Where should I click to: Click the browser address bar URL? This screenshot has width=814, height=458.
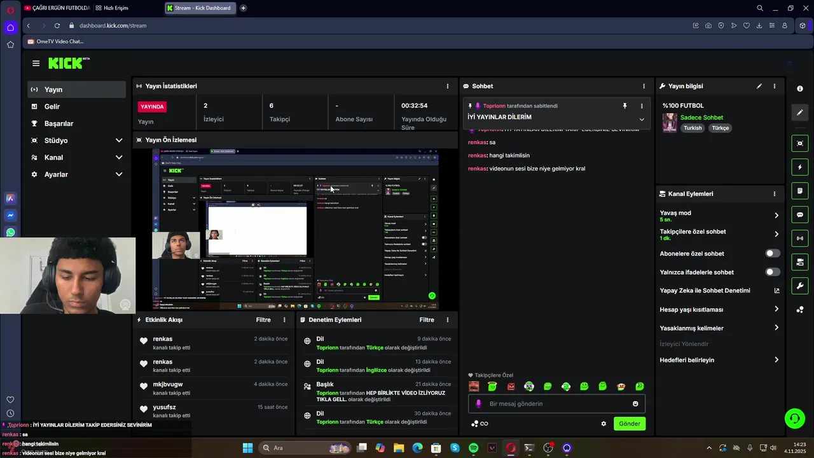pyautogui.click(x=113, y=25)
